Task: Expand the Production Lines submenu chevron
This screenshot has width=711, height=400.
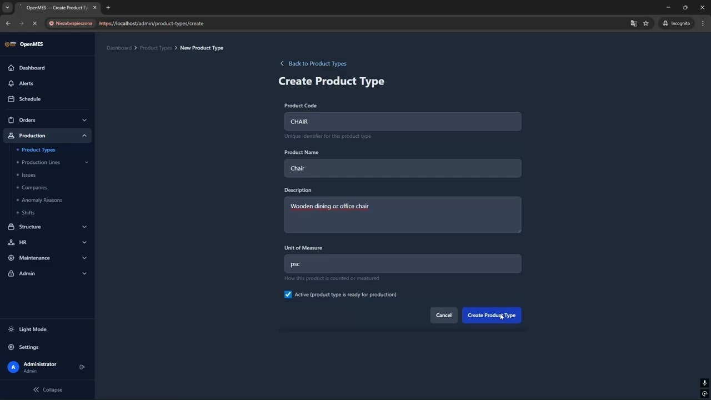Action: coord(86,162)
